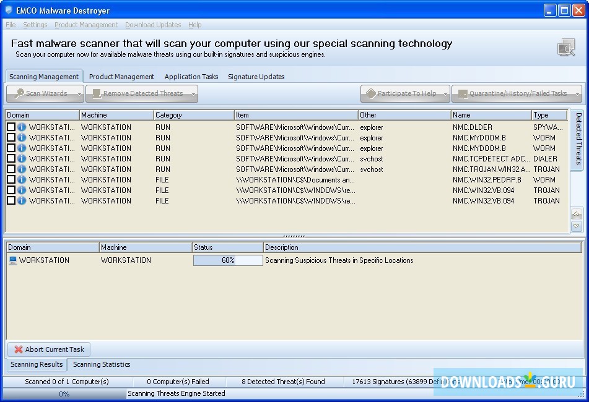Click the 60% scan progress bar

point(228,260)
